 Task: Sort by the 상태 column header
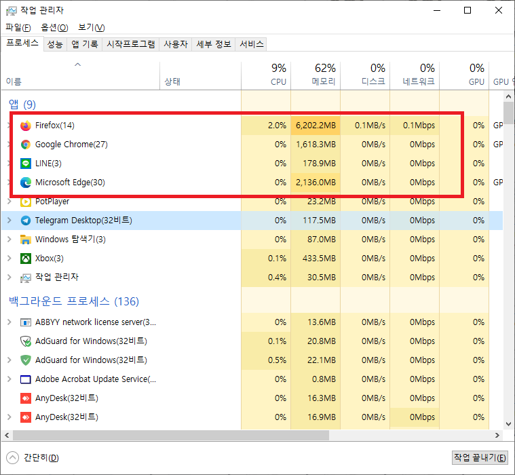201,75
